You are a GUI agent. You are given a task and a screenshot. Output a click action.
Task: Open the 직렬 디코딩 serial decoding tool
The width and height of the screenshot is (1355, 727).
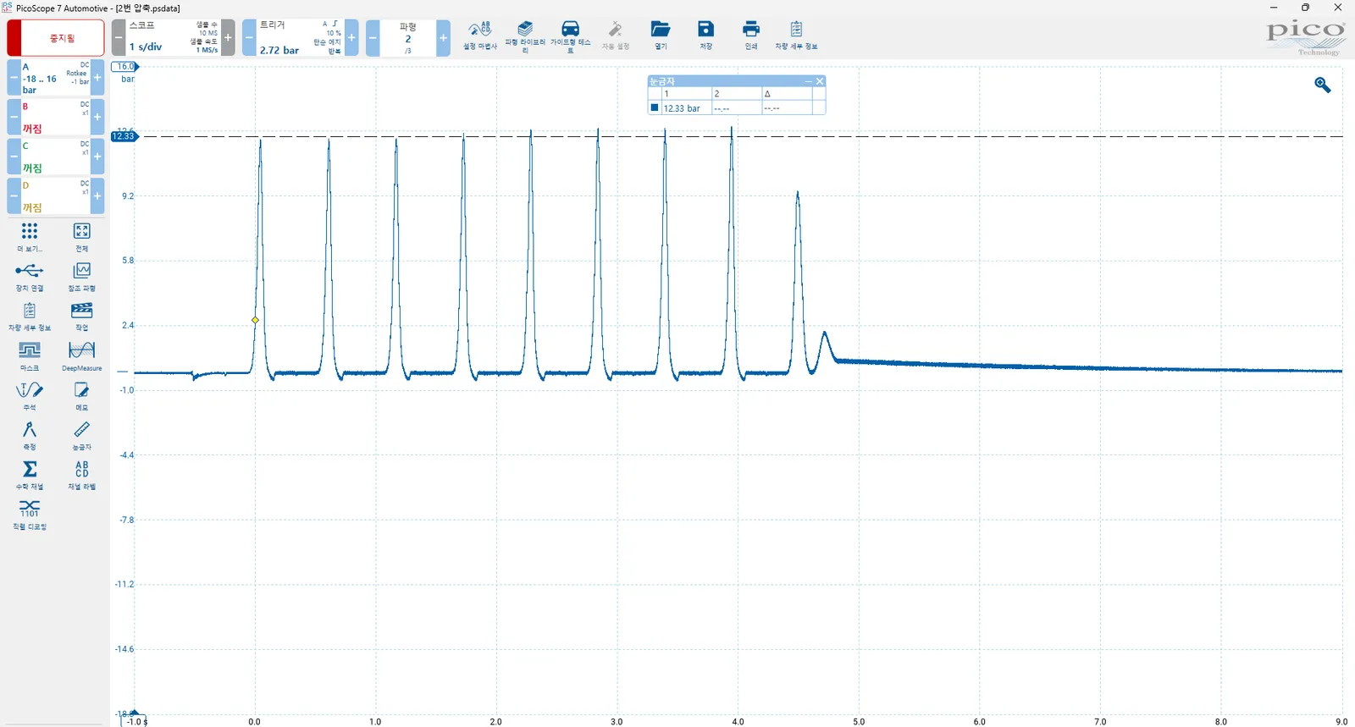30,515
